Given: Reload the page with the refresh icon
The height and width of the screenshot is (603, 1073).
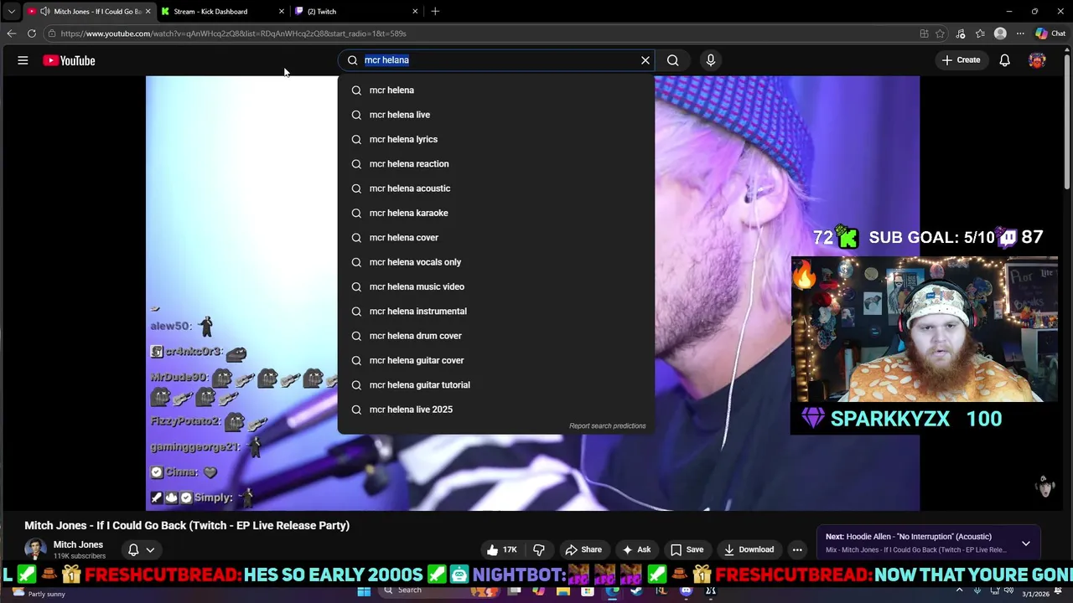Looking at the screenshot, I should (32, 33).
